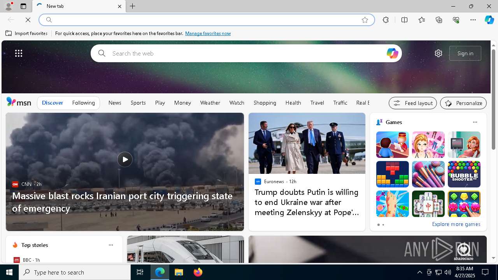498x280 pixels.
Task: Go to the msn logo home
Action: point(19,102)
